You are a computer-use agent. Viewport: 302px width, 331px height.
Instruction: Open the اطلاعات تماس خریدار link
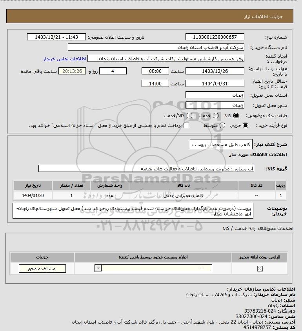65,59
